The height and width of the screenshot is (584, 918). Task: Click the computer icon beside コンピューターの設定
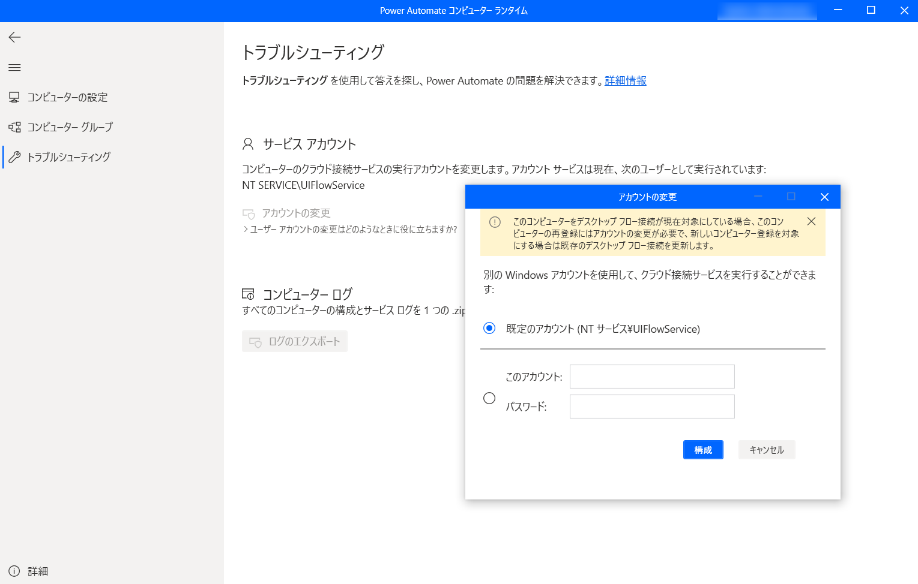[x=14, y=97]
